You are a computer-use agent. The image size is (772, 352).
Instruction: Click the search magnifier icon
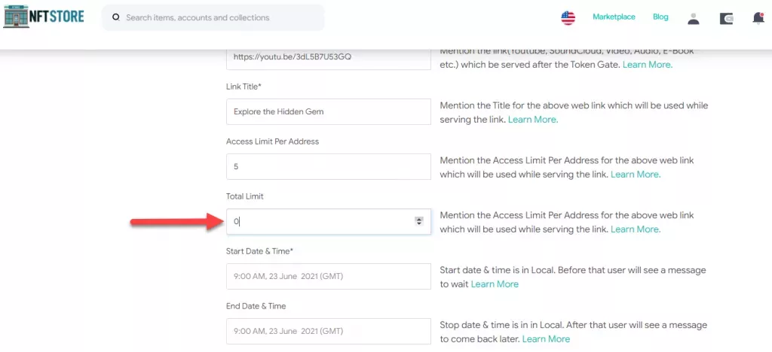point(115,17)
